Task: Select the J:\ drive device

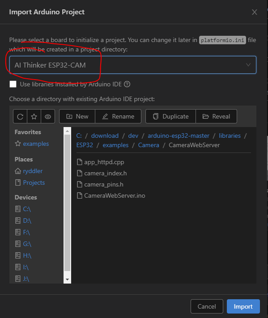Action: pos(26,279)
